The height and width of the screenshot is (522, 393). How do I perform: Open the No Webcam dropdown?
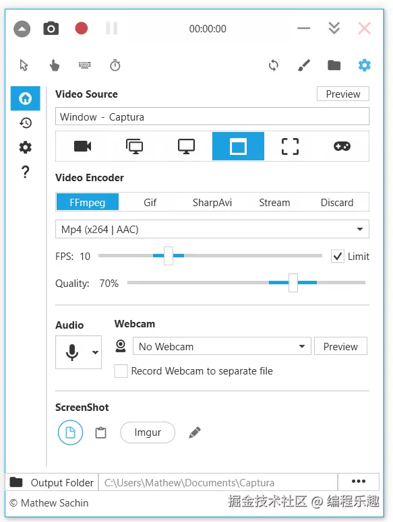tap(222, 346)
